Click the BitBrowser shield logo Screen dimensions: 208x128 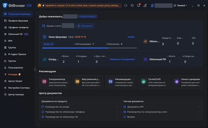[5, 5]
